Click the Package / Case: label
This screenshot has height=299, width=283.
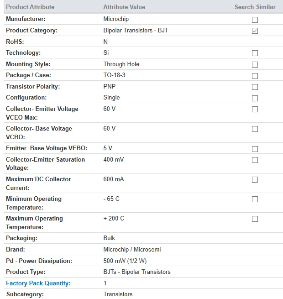28,75
